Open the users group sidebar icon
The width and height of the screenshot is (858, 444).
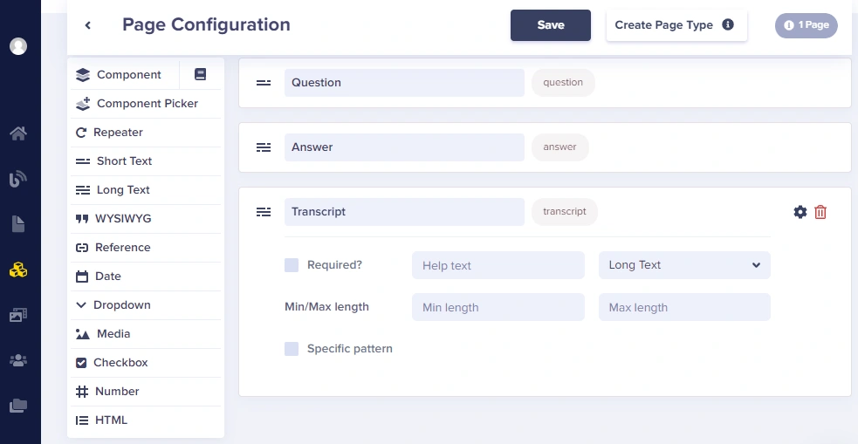click(18, 360)
